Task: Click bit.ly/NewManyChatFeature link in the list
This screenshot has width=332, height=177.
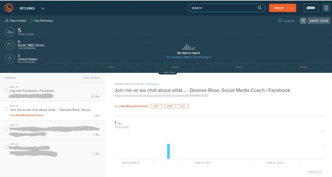Action: [27, 115]
